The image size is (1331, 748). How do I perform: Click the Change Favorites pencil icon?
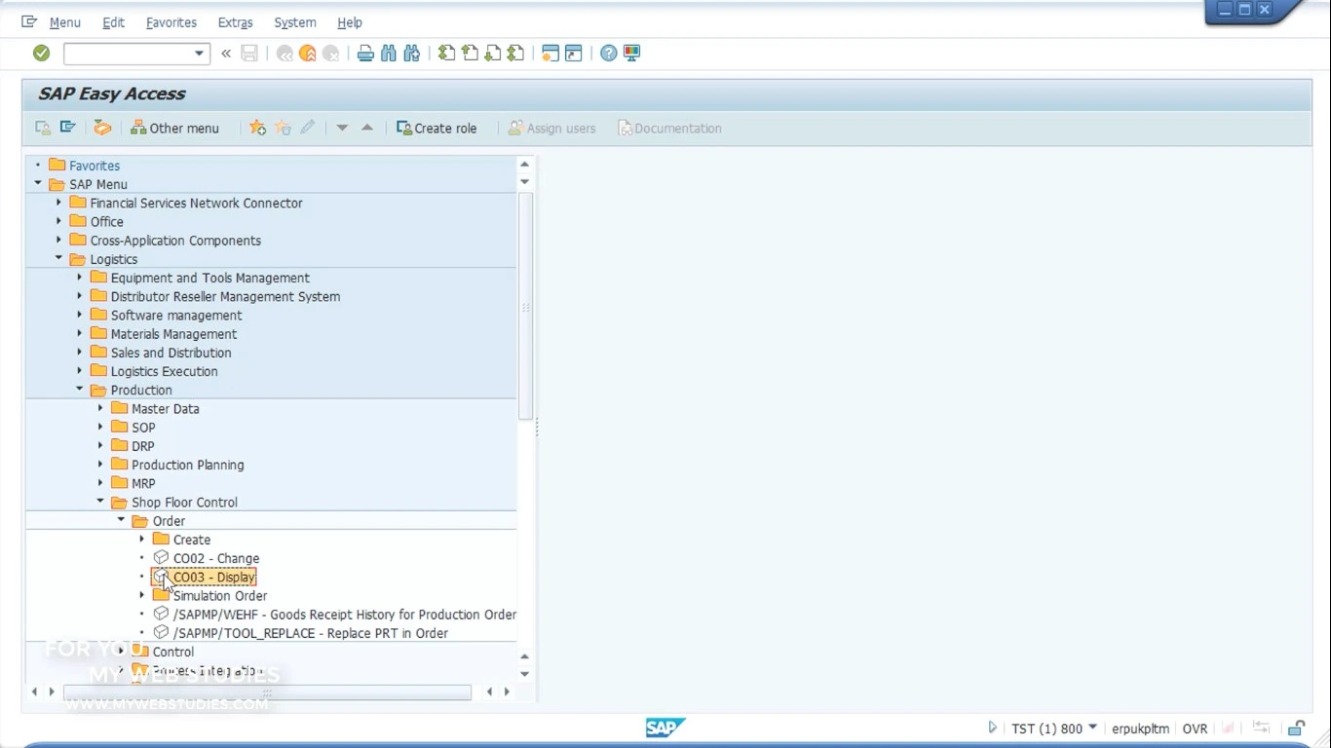[307, 128]
